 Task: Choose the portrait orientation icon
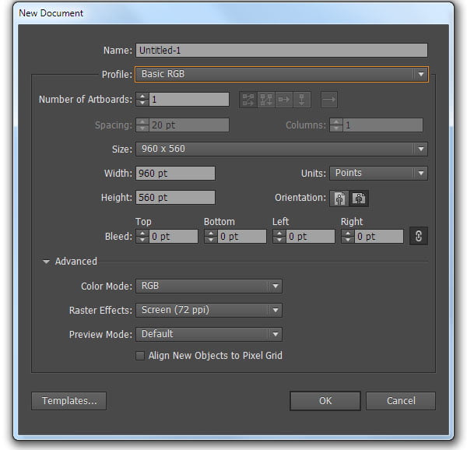point(339,198)
